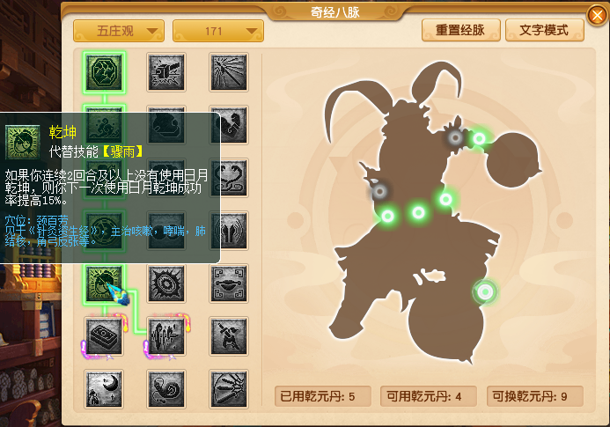Expand the 171 level dropdown
The width and height of the screenshot is (610, 427).
[x=218, y=31]
